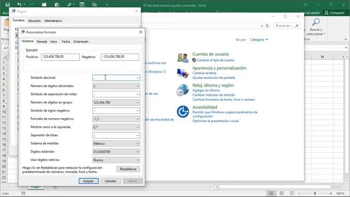Click the Save icon in Excel toolbar

click(7, 4)
